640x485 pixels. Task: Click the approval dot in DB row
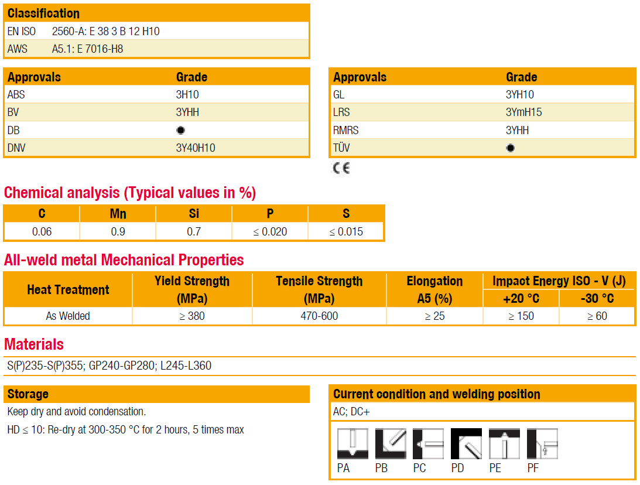(180, 130)
